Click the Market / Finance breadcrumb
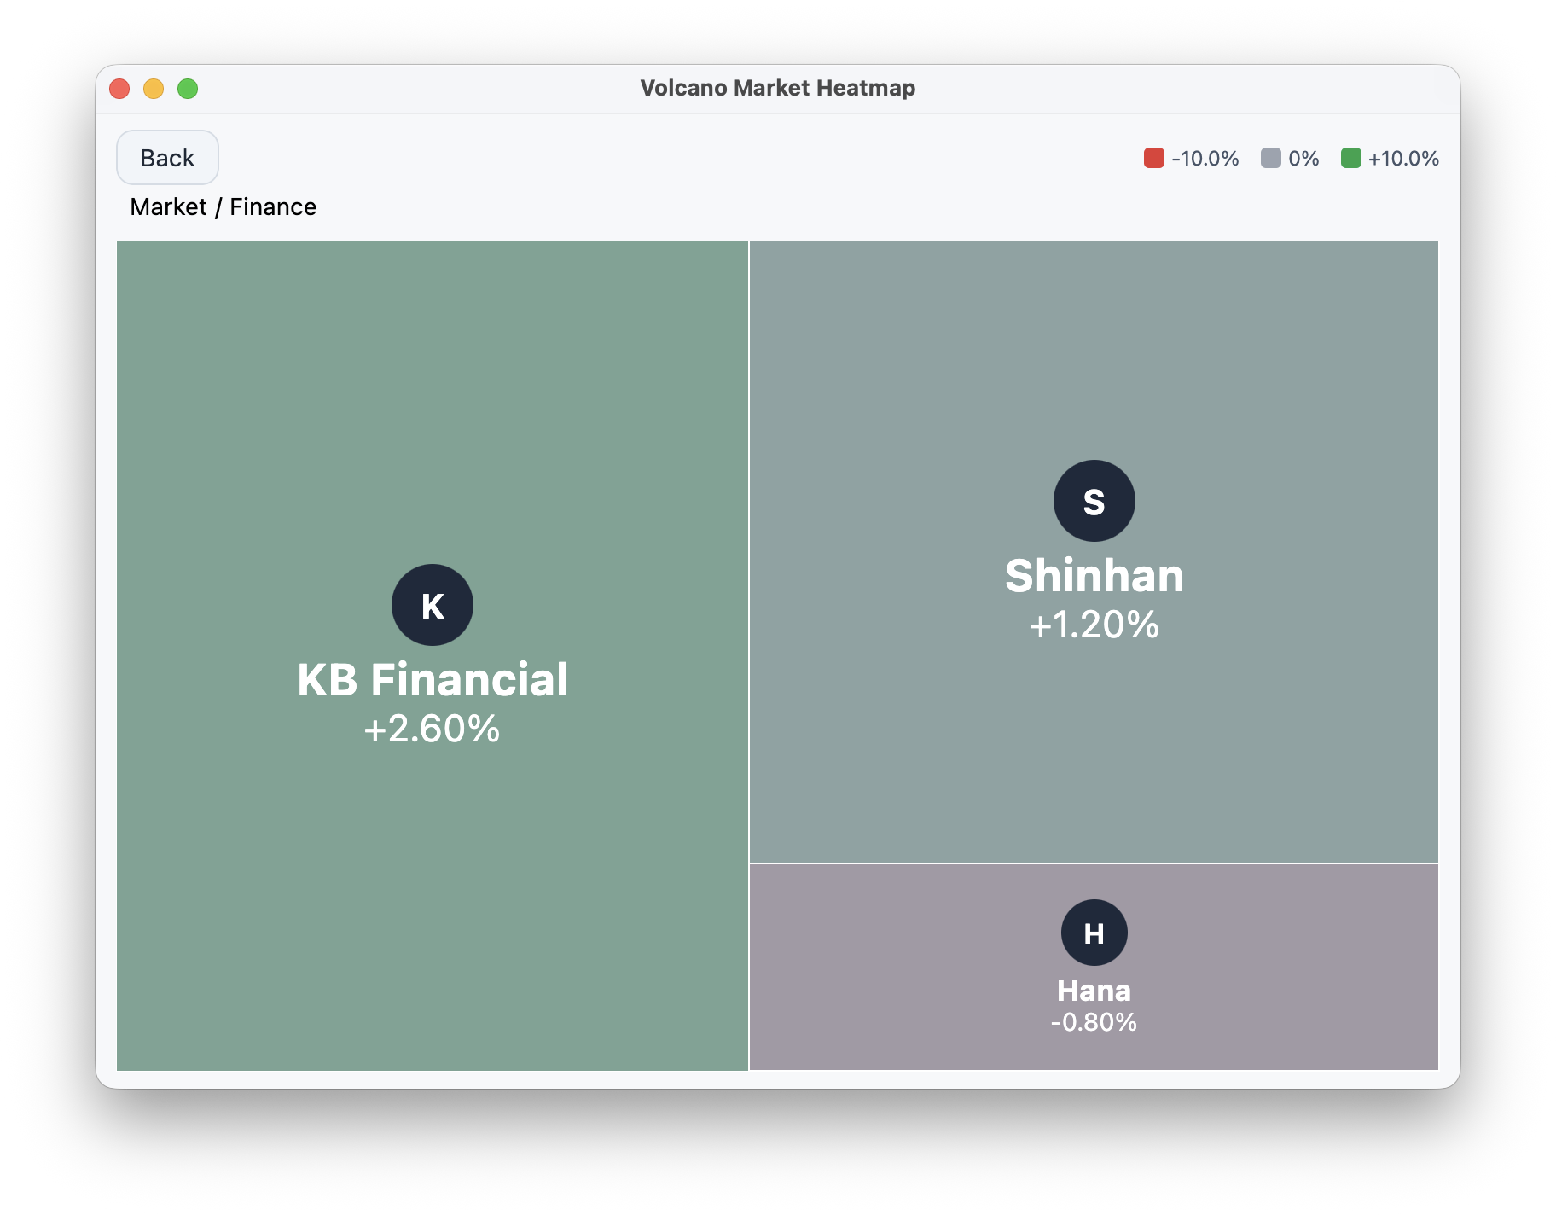This screenshot has height=1215, width=1556. [x=224, y=207]
